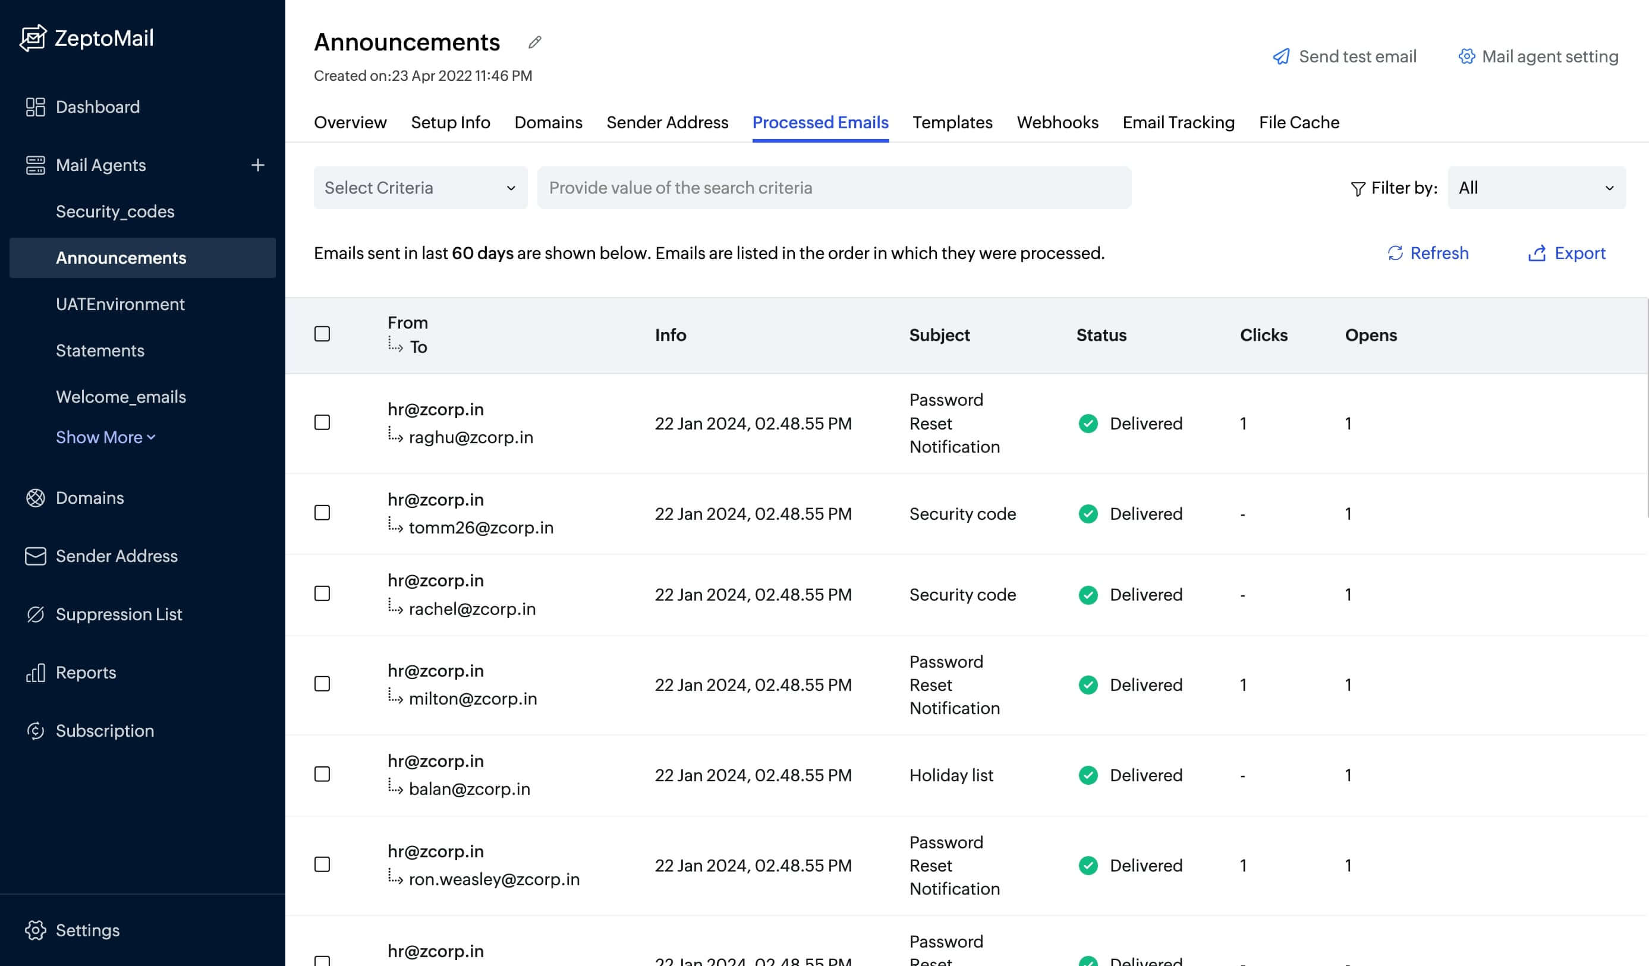Open the Domains tab
The height and width of the screenshot is (966, 1649).
(x=548, y=122)
